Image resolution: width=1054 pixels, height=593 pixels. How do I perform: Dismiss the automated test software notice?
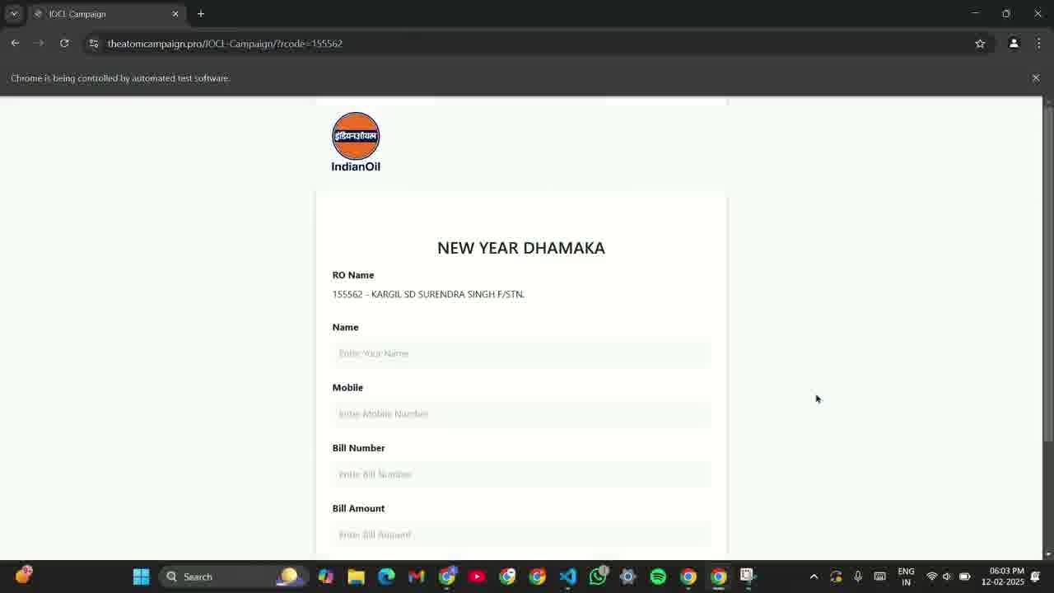point(1036,78)
